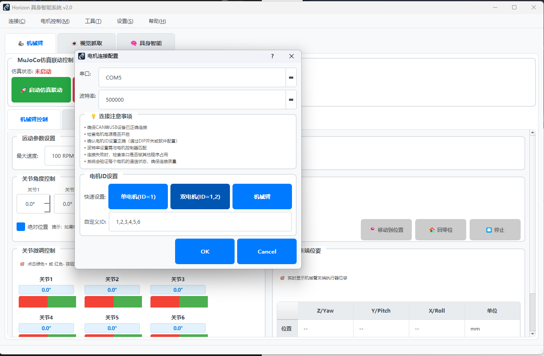Open the 具身智能 brain tab
Viewport: 544px width, 356px height.
tap(146, 43)
